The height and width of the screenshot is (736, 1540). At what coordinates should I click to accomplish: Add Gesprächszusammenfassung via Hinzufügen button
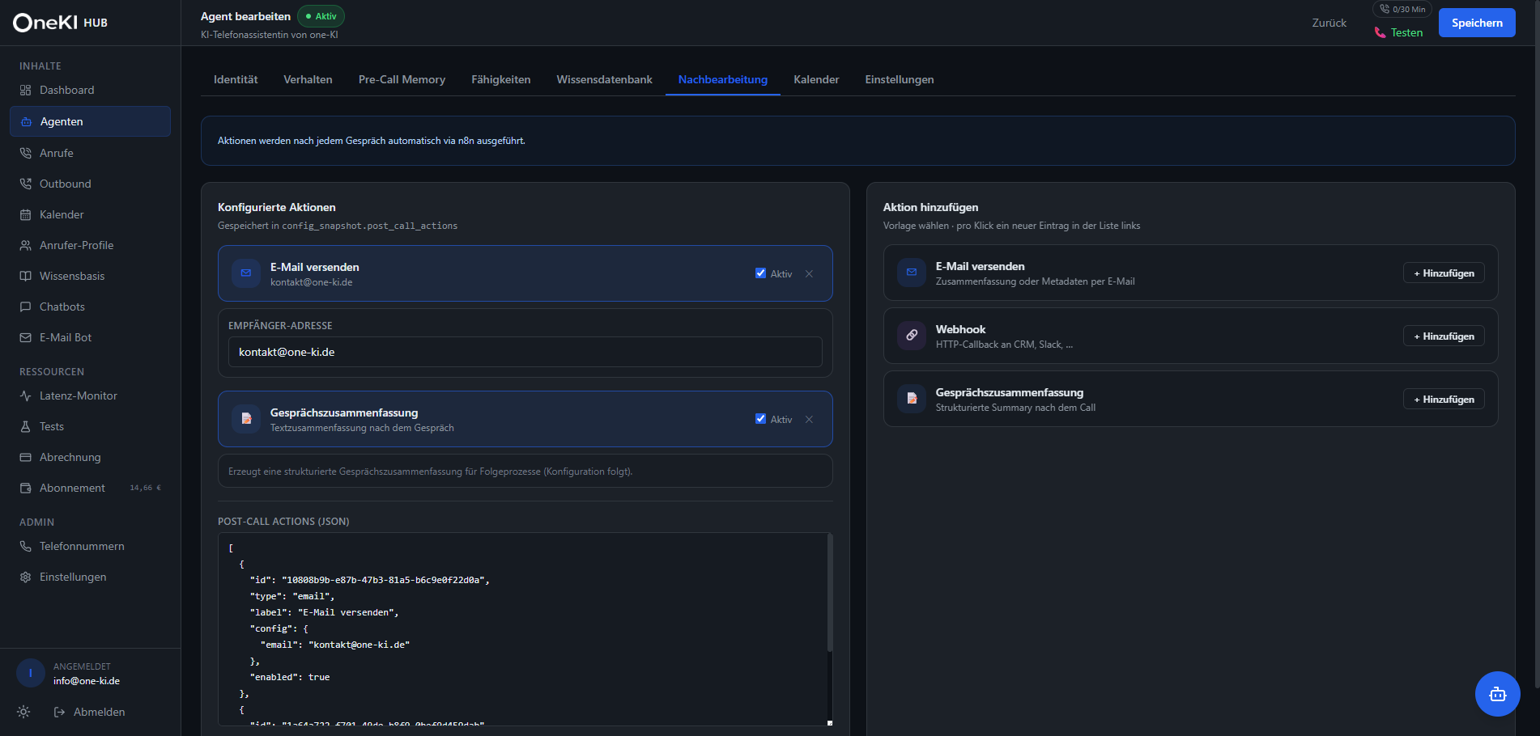pyautogui.click(x=1444, y=400)
